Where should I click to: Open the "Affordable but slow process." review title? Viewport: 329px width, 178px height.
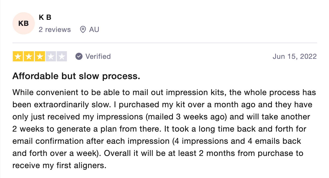76,76
